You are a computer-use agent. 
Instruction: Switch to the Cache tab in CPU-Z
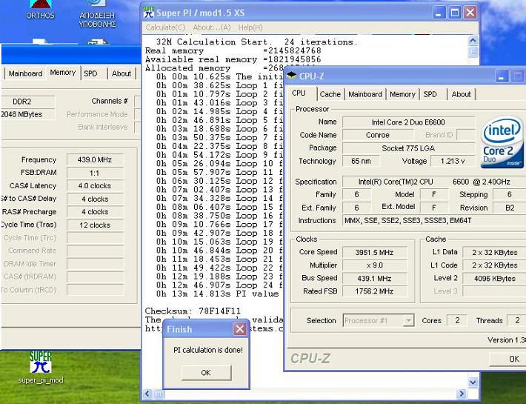coord(330,94)
